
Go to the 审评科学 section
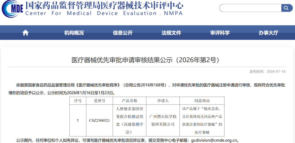coord(220,33)
